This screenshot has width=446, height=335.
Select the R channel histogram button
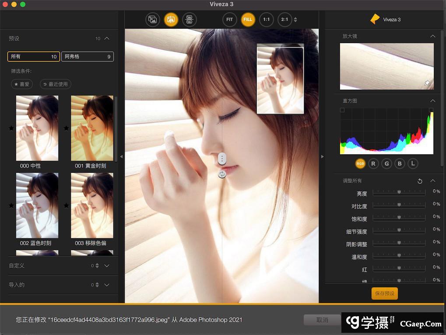pyautogui.click(x=373, y=164)
